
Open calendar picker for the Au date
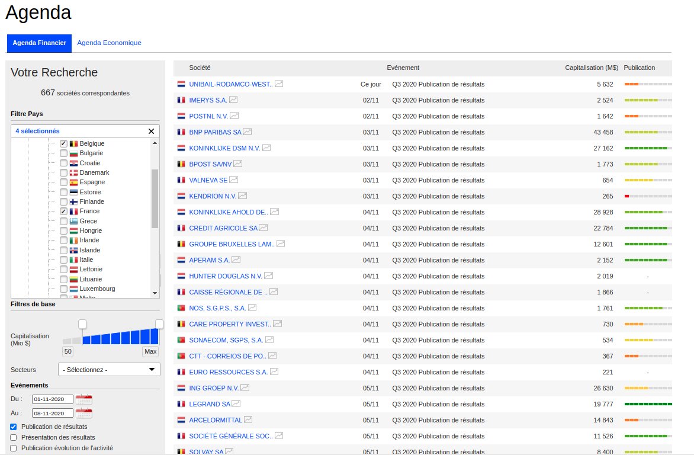point(83,414)
